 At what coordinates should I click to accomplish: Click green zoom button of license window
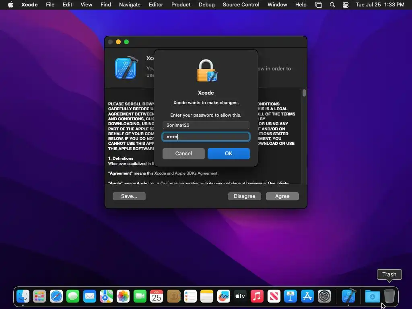coord(126,42)
